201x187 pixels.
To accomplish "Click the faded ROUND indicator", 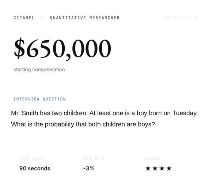I will click(181, 18).
